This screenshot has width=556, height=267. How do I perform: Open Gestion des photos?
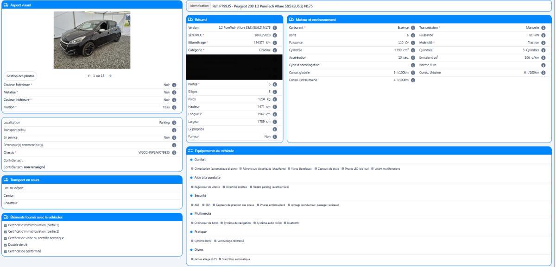[x=21, y=76]
